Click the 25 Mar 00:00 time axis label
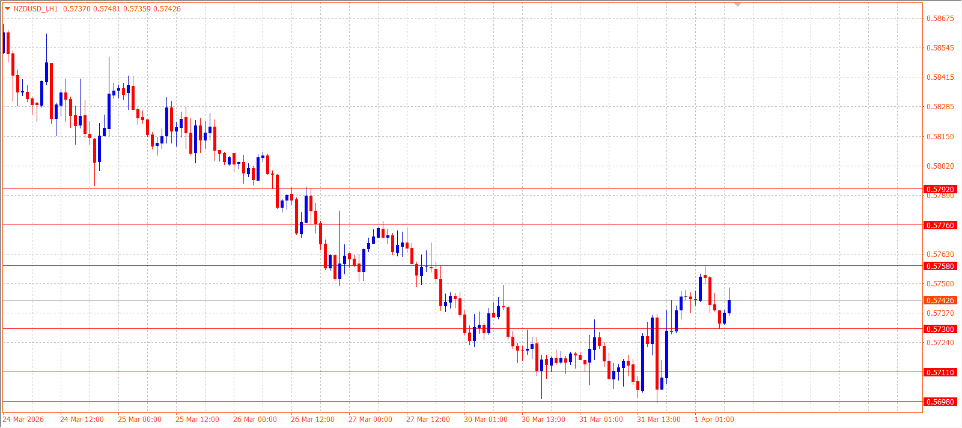The width and height of the screenshot is (962, 428). 139,420
